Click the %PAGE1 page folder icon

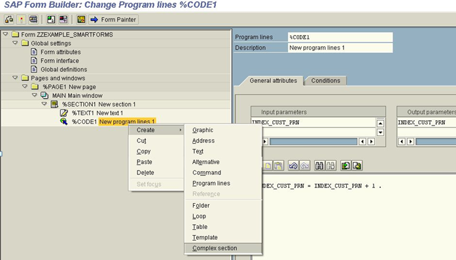click(35, 87)
